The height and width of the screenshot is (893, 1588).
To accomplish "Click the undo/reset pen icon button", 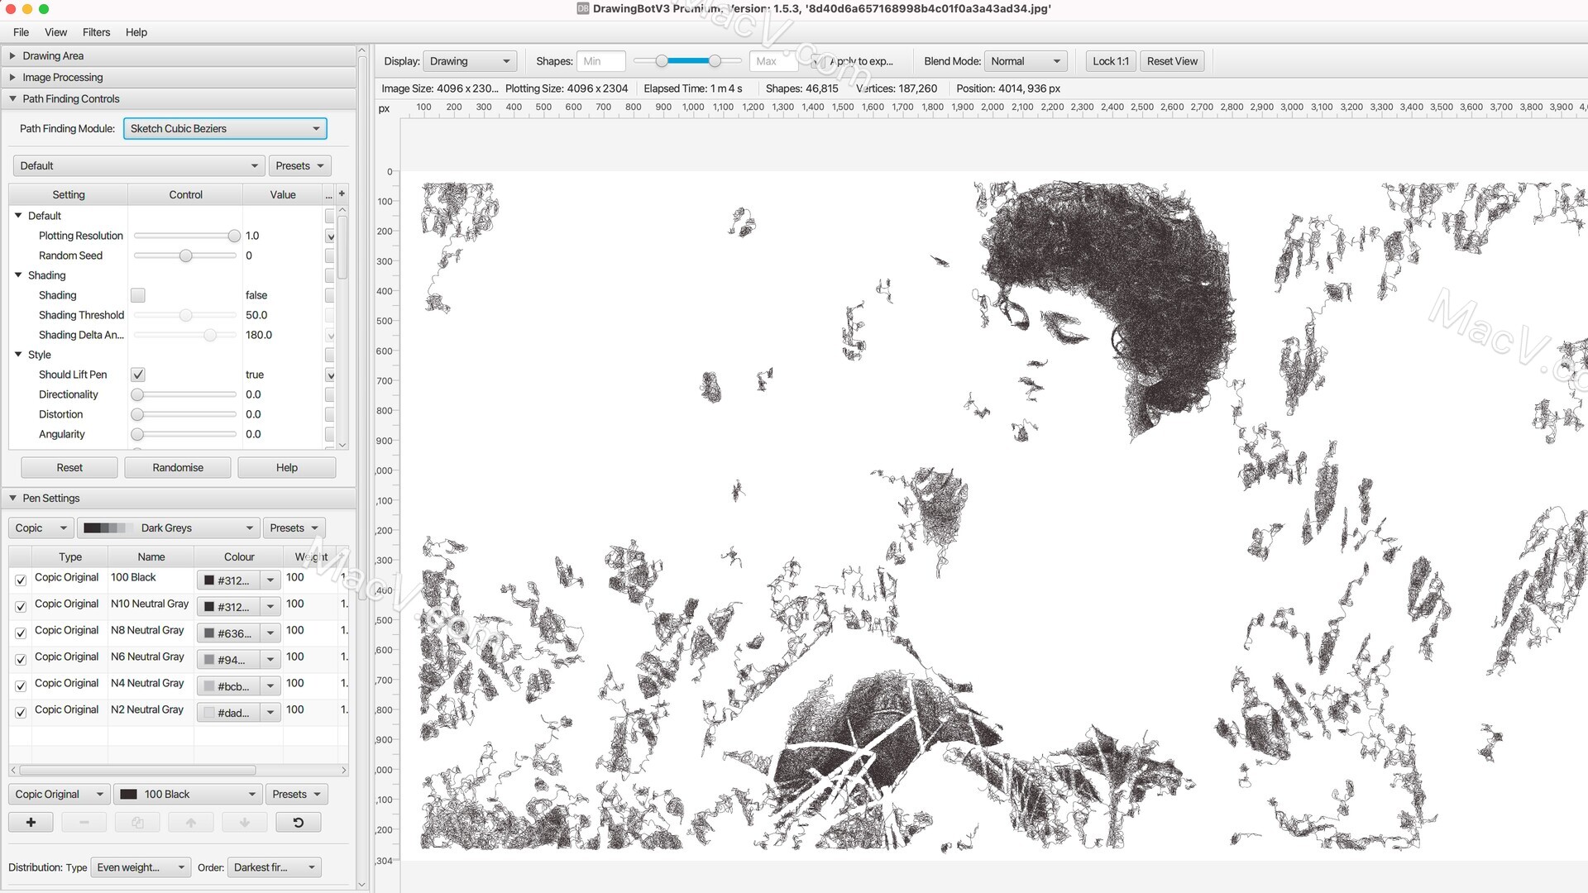I will pyautogui.click(x=299, y=822).
